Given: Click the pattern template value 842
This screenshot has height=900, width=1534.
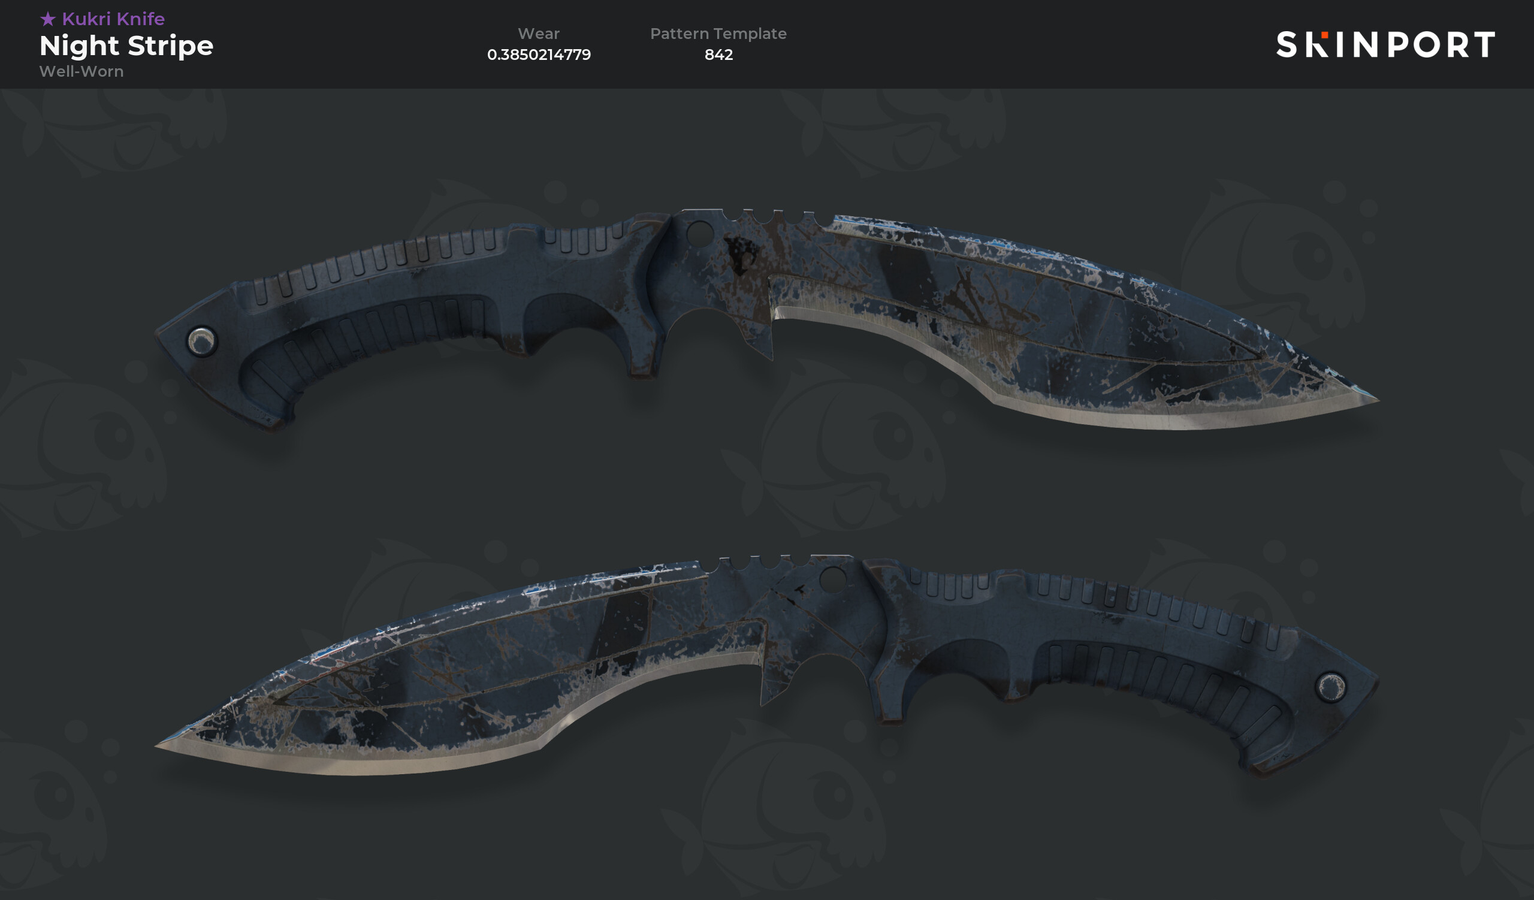Looking at the screenshot, I should [718, 55].
